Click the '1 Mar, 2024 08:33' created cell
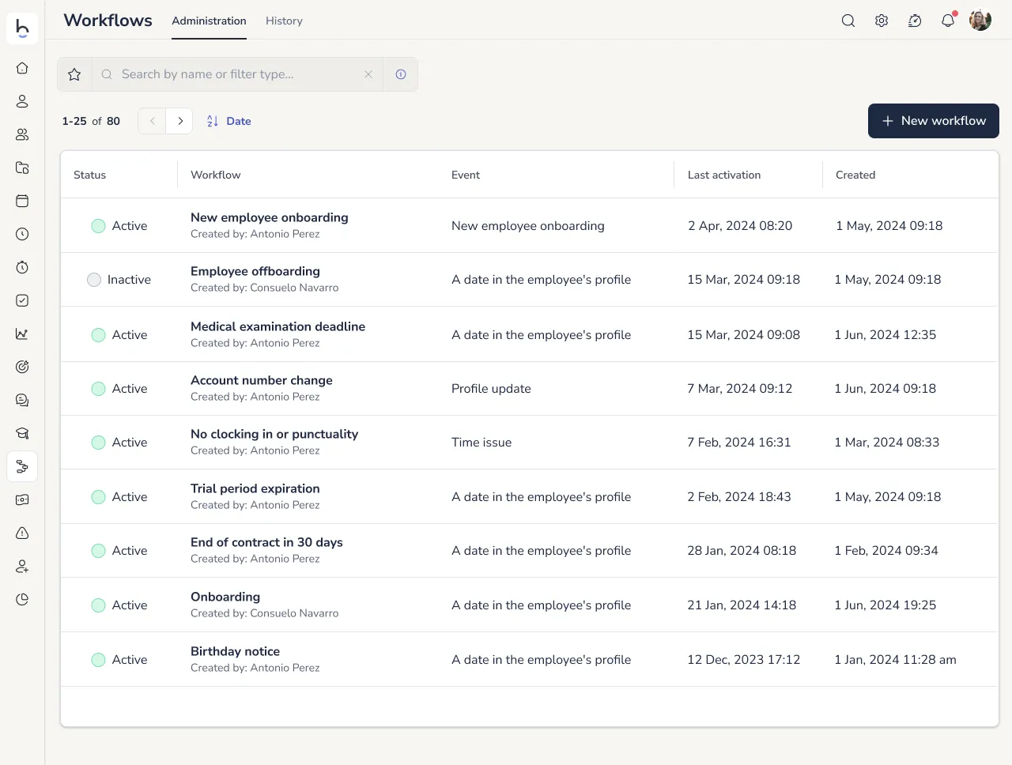 tap(887, 443)
